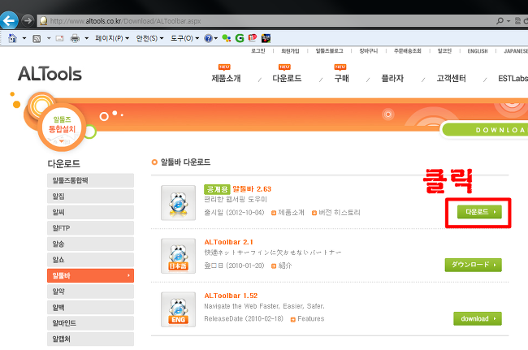Expand the Home button dropdown arrow
Viewport: 528px width, 350px height.
point(24,38)
